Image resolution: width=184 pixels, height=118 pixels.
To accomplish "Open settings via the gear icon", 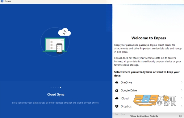I will click(x=180, y=116).
